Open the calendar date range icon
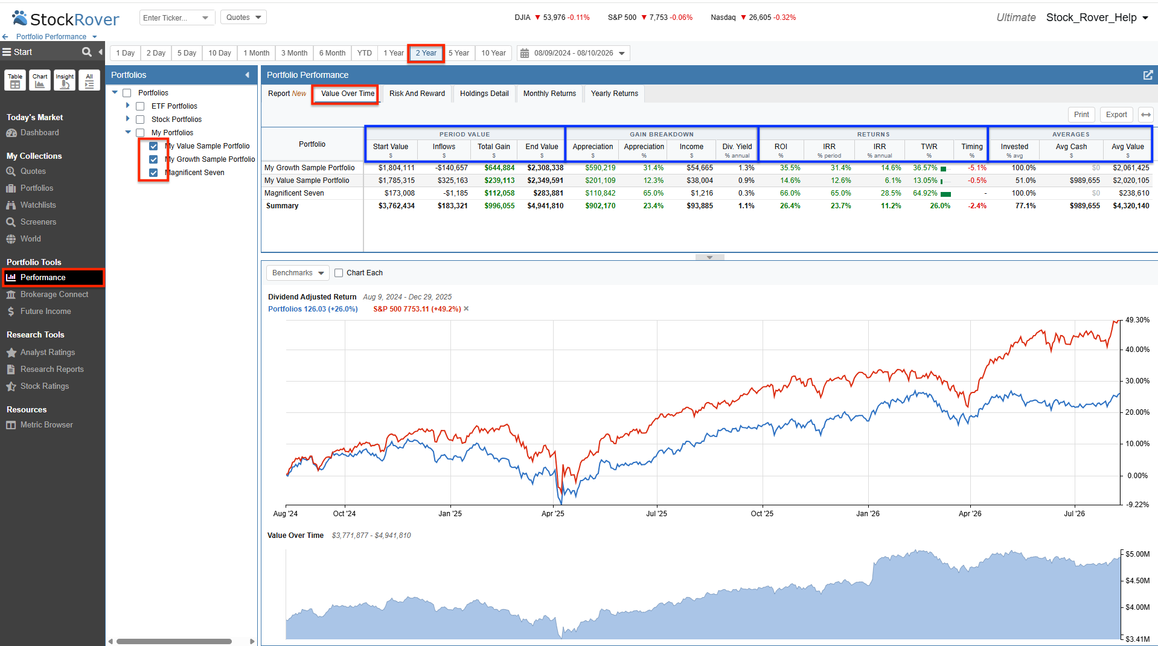This screenshot has height=646, width=1158. (x=525, y=53)
